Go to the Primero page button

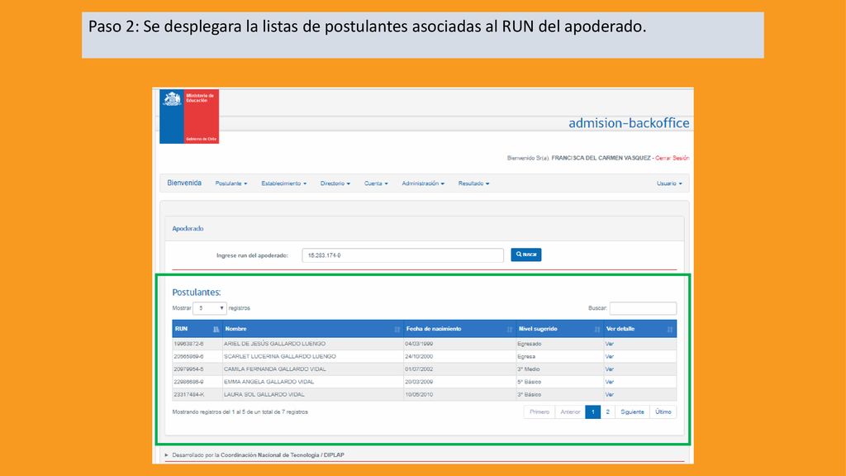click(x=539, y=412)
